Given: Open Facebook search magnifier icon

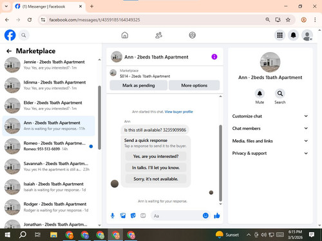Looking at the screenshot, I should click(x=24, y=35).
